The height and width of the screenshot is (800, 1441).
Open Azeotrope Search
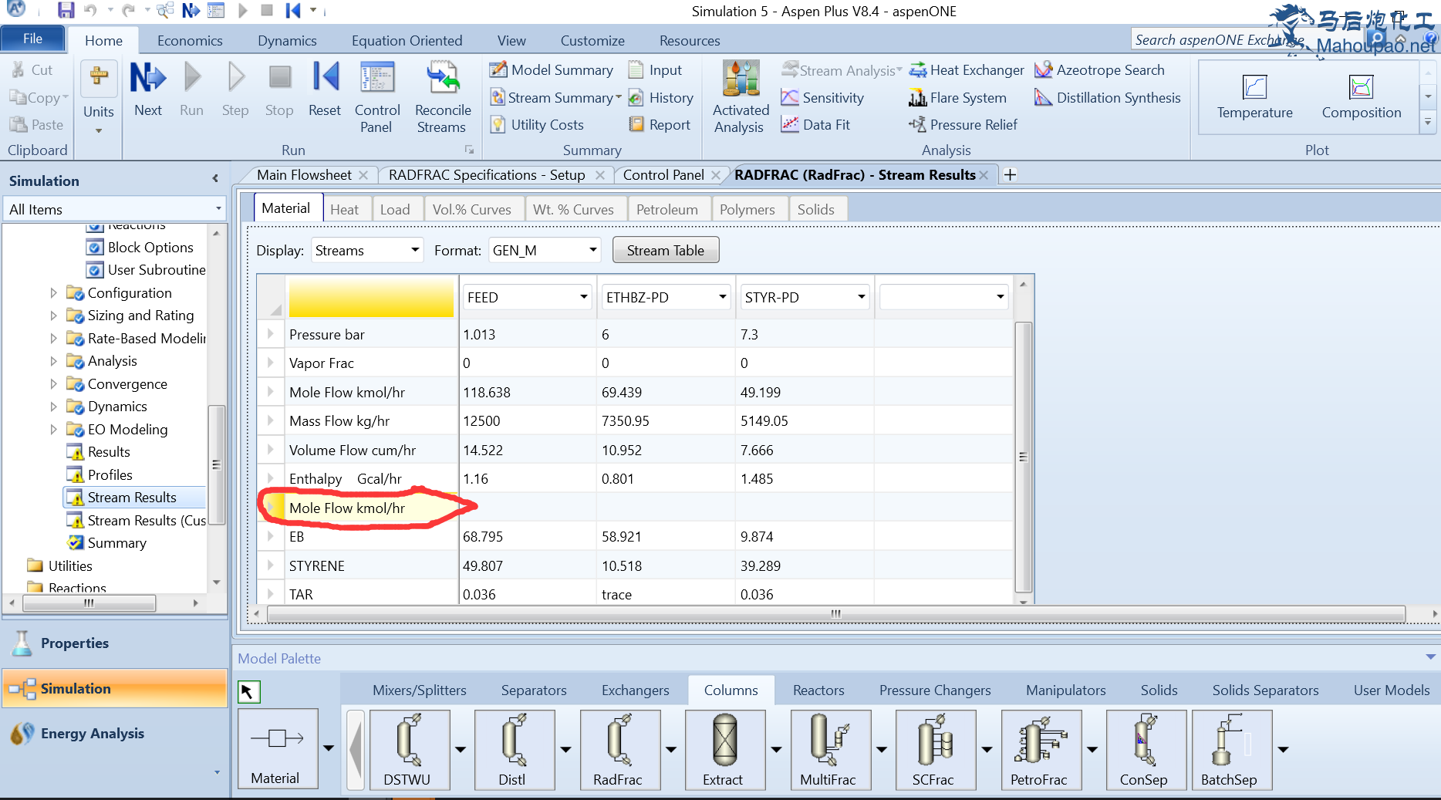[1100, 70]
